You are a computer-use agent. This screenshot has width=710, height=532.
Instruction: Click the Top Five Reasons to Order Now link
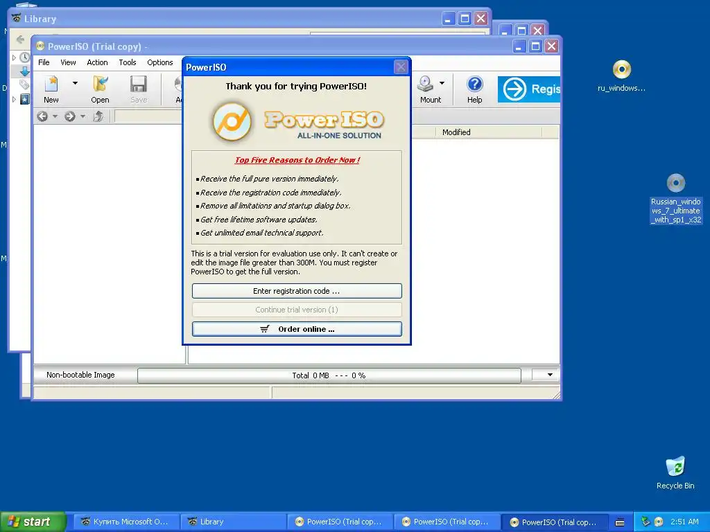click(x=297, y=160)
